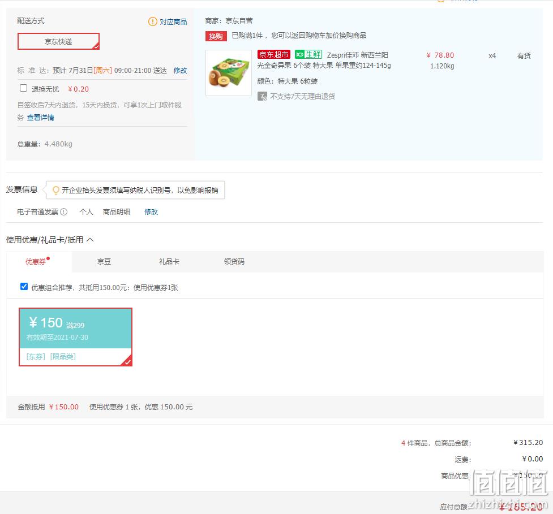Click the price ¥78.80
The image size is (553, 514).
[x=440, y=55]
